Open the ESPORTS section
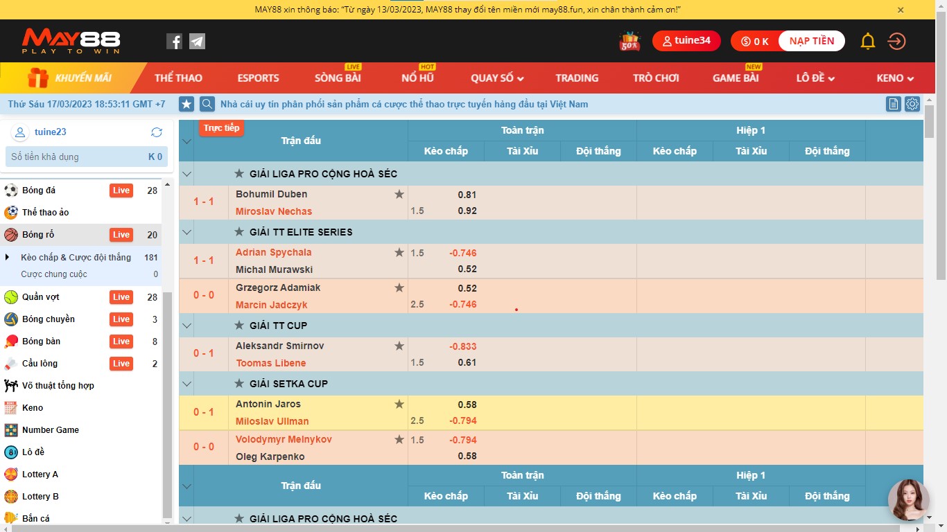 click(258, 78)
